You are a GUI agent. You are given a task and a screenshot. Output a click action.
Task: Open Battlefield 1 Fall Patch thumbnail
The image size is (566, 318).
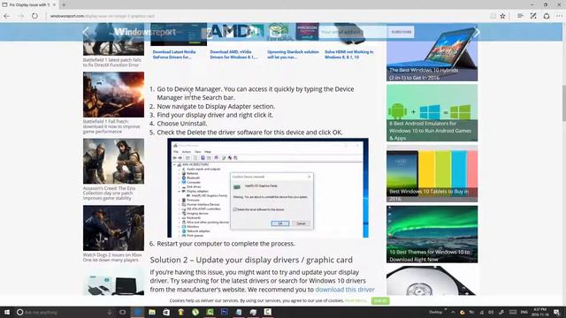(113, 95)
